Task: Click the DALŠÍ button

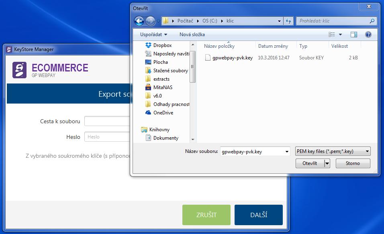Action: (x=259, y=215)
